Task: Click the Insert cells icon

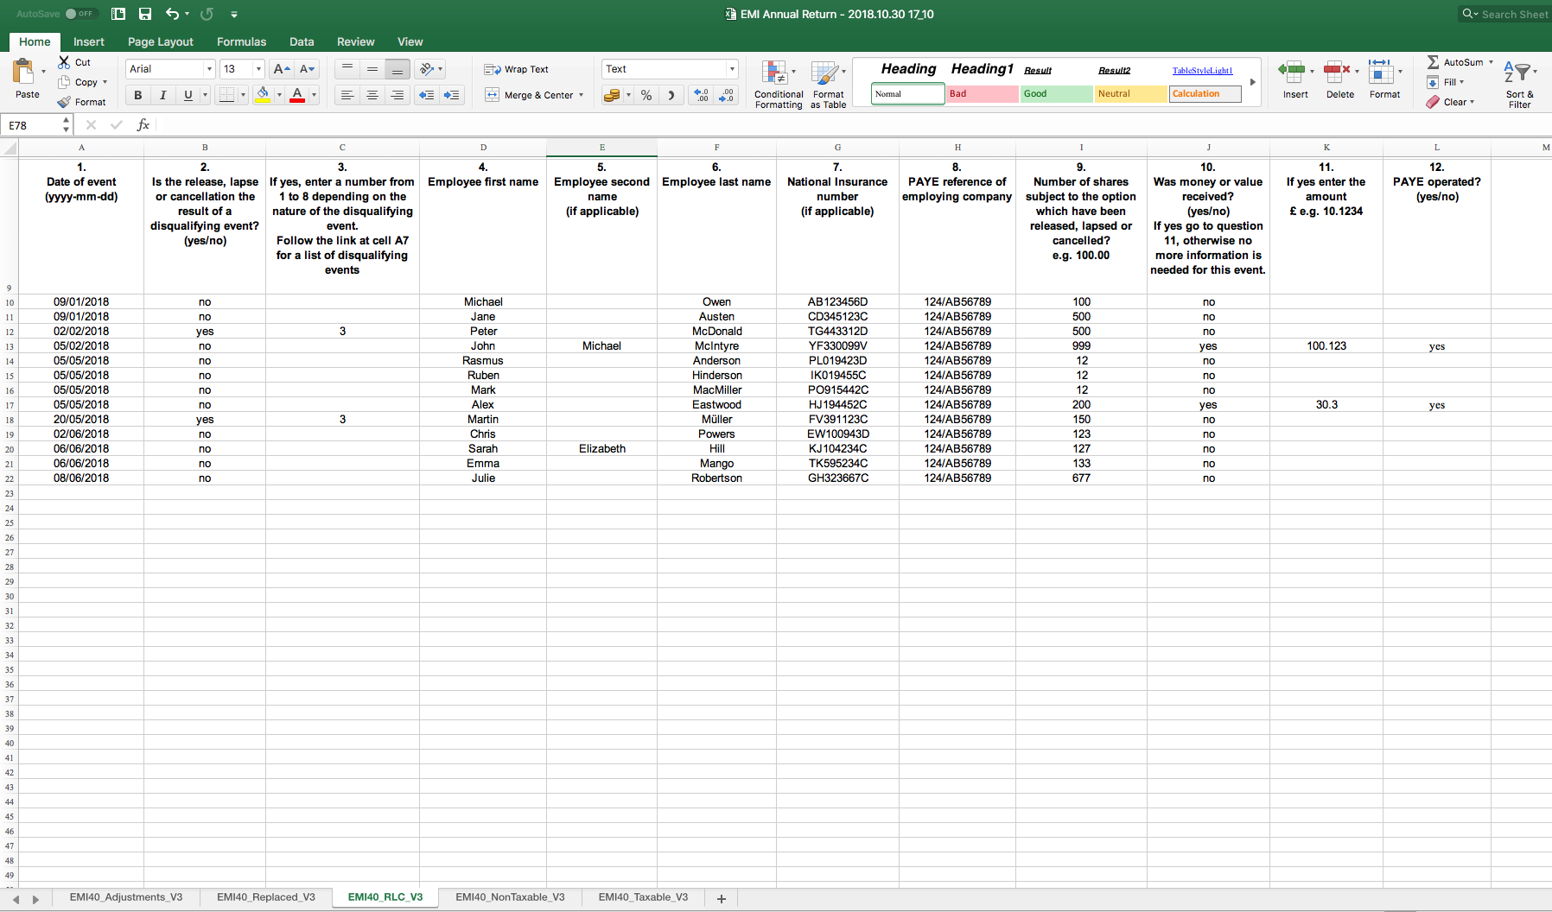Action: click(x=1293, y=71)
